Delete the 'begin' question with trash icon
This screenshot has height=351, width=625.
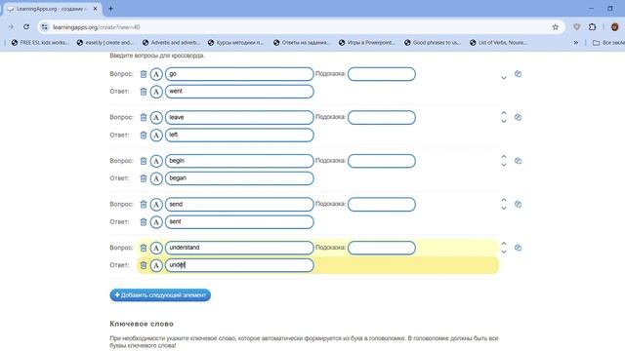coord(144,161)
